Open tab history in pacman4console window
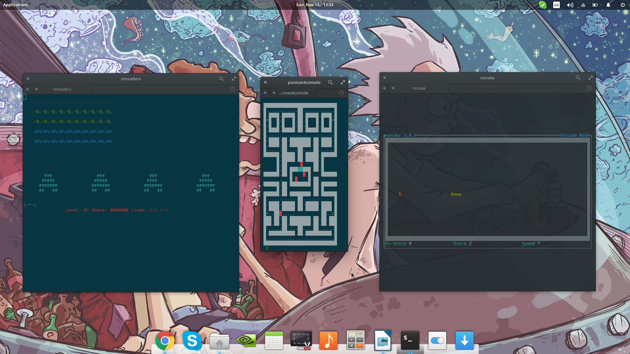Viewport: 630px width, 354px height. pos(341,93)
